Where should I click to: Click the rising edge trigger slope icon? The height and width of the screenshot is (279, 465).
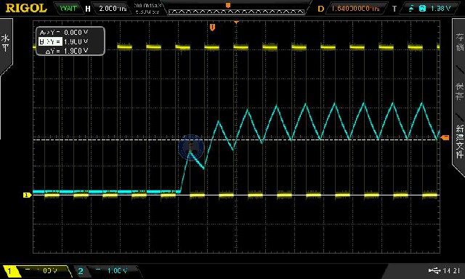tap(411, 9)
